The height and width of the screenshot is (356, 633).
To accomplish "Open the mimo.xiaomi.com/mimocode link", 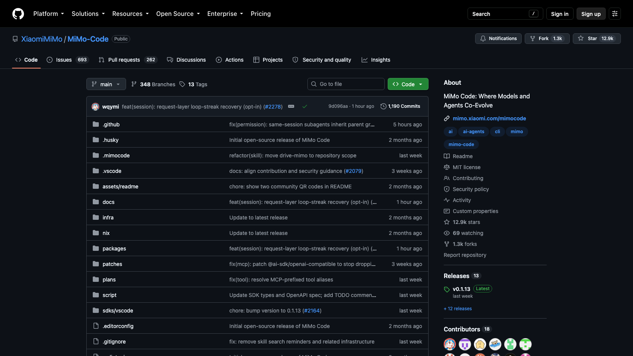I will pyautogui.click(x=489, y=118).
